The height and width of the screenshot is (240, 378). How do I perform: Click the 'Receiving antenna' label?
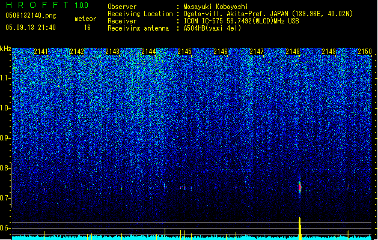click(x=138, y=28)
